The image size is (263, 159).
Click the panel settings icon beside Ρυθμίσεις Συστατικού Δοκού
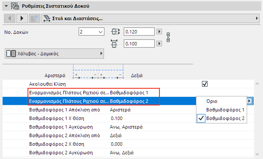pos(15,6)
